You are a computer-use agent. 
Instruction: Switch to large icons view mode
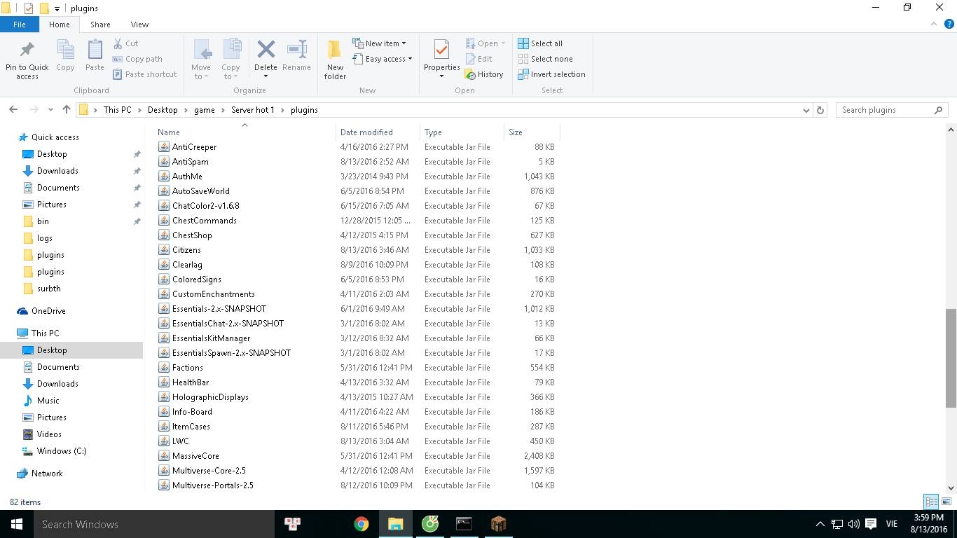946,502
